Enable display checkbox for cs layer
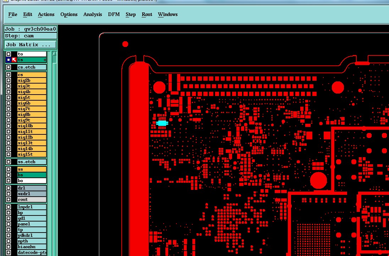Screen dimensions: 389x256 [x=9, y=75]
